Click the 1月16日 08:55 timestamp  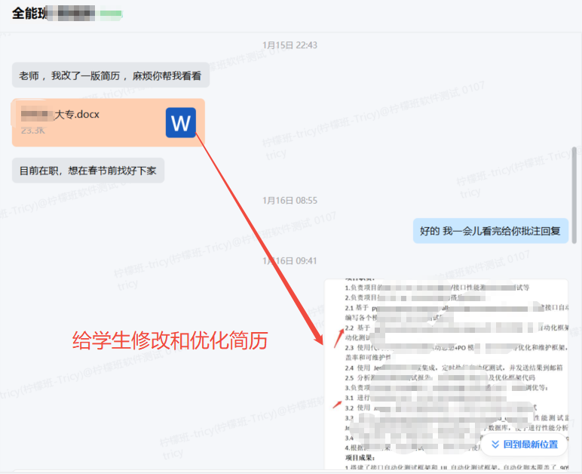coord(289,201)
